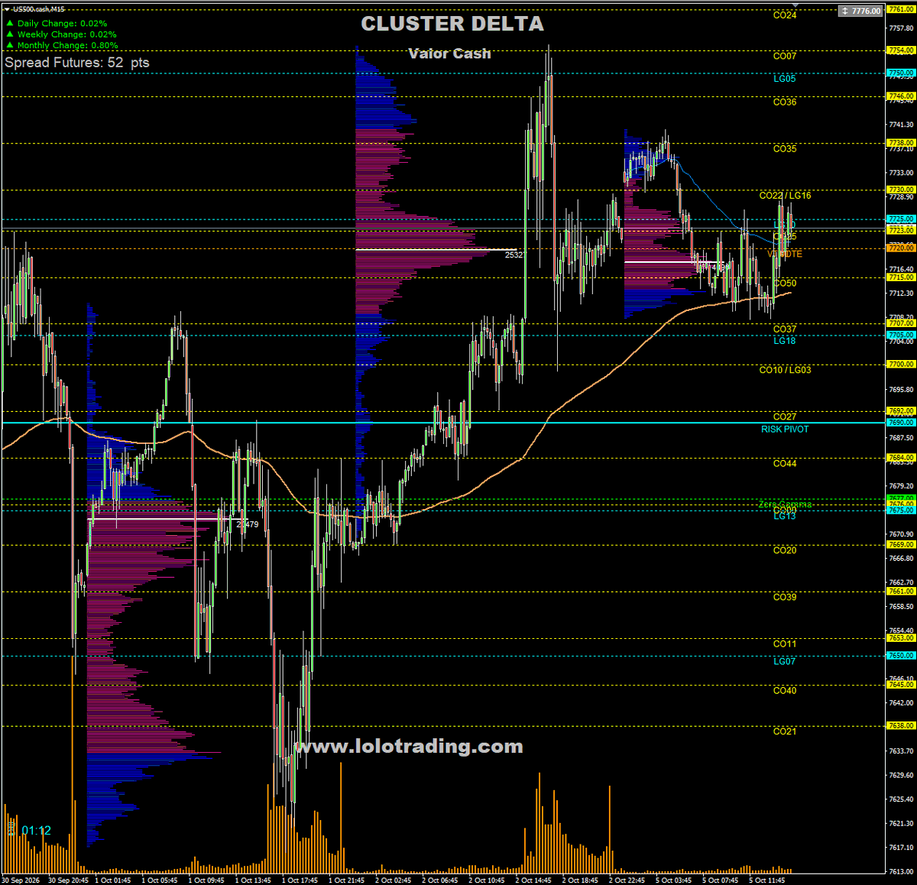Click the '2 Oct 02:45' time axis label
The height and width of the screenshot is (885, 917).
[393, 880]
